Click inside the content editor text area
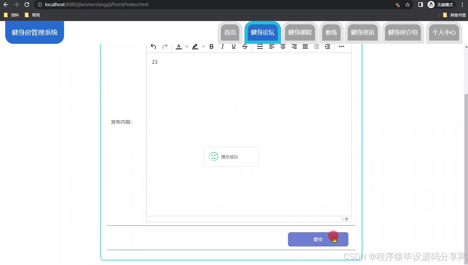The width and height of the screenshot is (468, 265). 249,134
